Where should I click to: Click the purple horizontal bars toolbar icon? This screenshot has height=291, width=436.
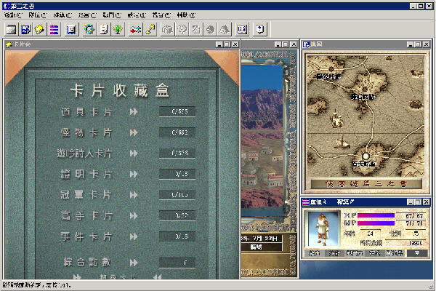(x=52, y=29)
